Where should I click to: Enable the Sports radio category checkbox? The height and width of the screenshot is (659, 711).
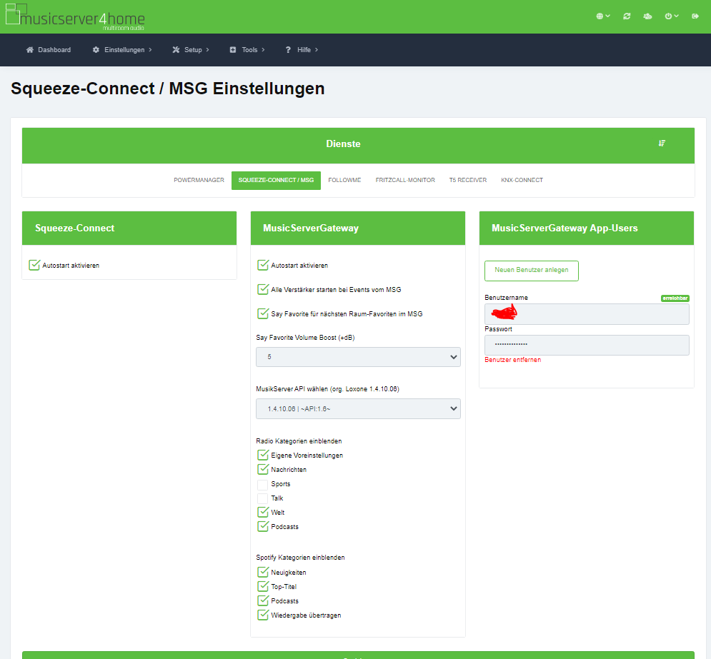pos(262,484)
